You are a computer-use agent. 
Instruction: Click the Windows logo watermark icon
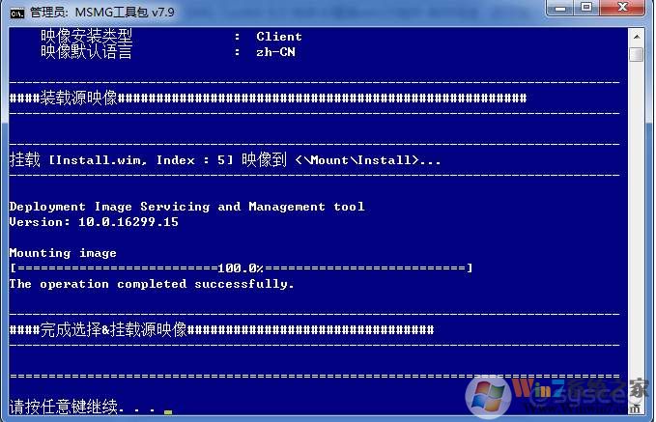click(490, 396)
